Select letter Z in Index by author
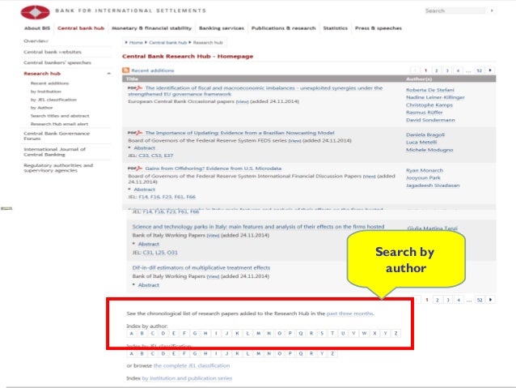Image resolution: width=516 pixels, height=388 pixels. (395, 333)
